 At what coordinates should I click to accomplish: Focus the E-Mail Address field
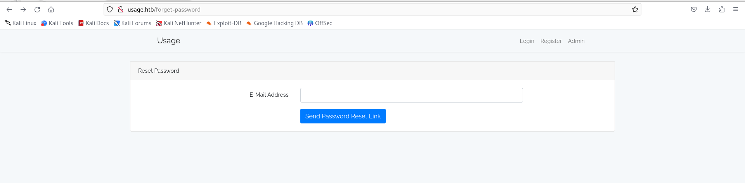(x=411, y=95)
